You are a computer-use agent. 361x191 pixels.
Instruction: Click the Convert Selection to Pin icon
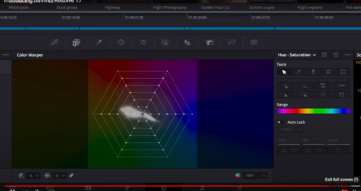click(x=342, y=86)
